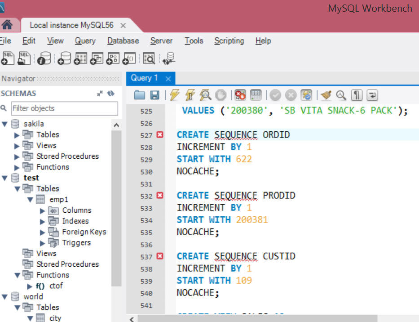
Task: Expand emp1 Columns node
Action: coord(43,210)
